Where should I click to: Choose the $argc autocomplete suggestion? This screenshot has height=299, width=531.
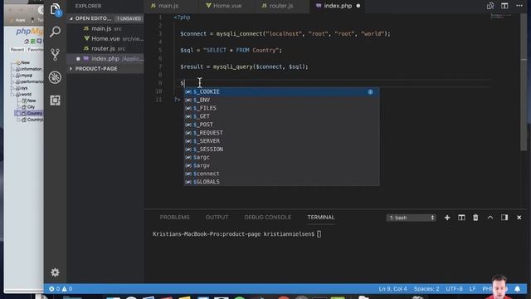(281, 157)
